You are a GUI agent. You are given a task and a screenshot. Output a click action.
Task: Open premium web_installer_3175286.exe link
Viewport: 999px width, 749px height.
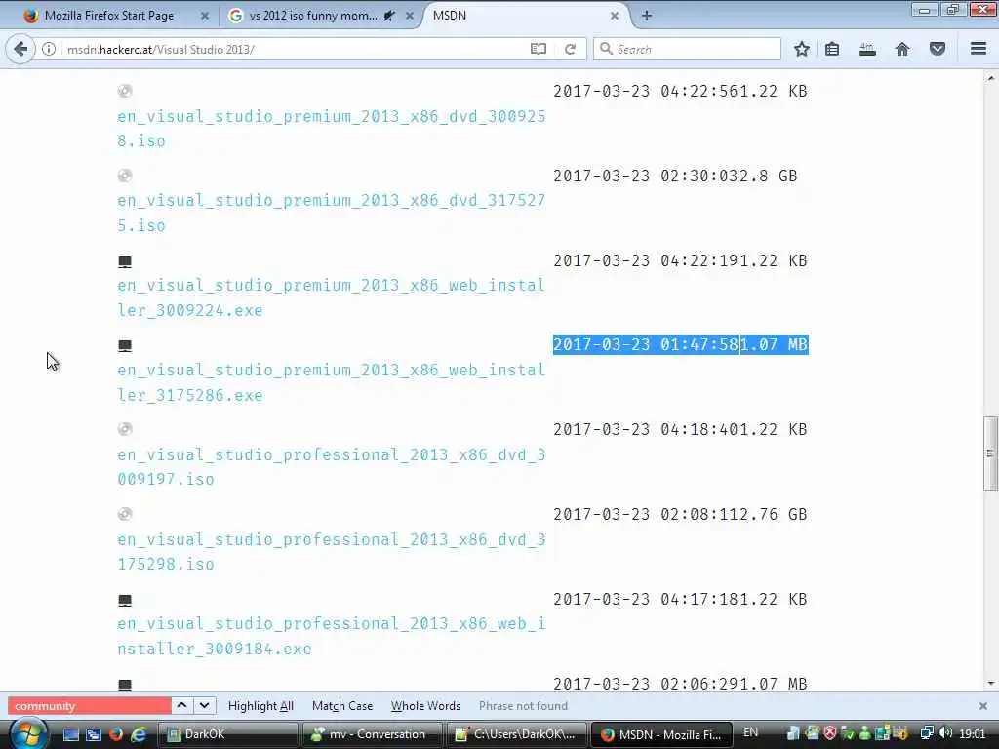click(x=332, y=382)
